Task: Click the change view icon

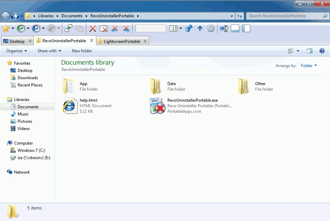Action: tap(291, 51)
